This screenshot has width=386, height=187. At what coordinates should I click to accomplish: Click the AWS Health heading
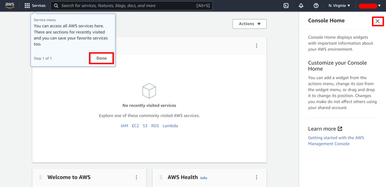(x=183, y=177)
